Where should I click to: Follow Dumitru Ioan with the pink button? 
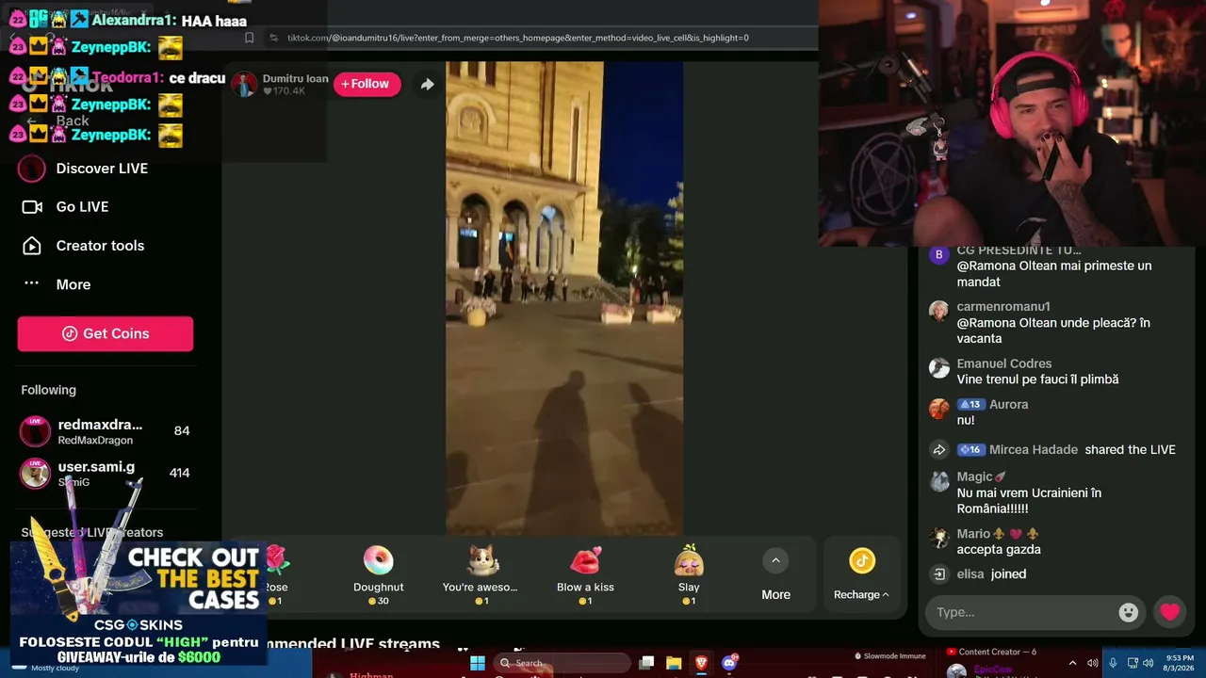pos(367,84)
